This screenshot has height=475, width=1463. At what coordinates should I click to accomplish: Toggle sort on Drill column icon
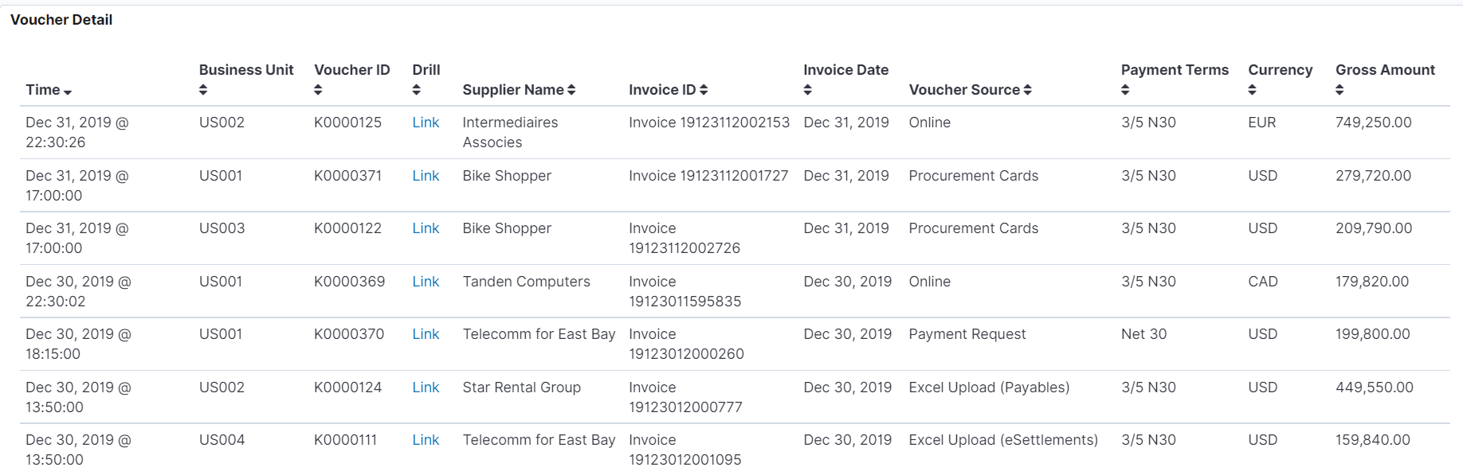[x=416, y=90]
